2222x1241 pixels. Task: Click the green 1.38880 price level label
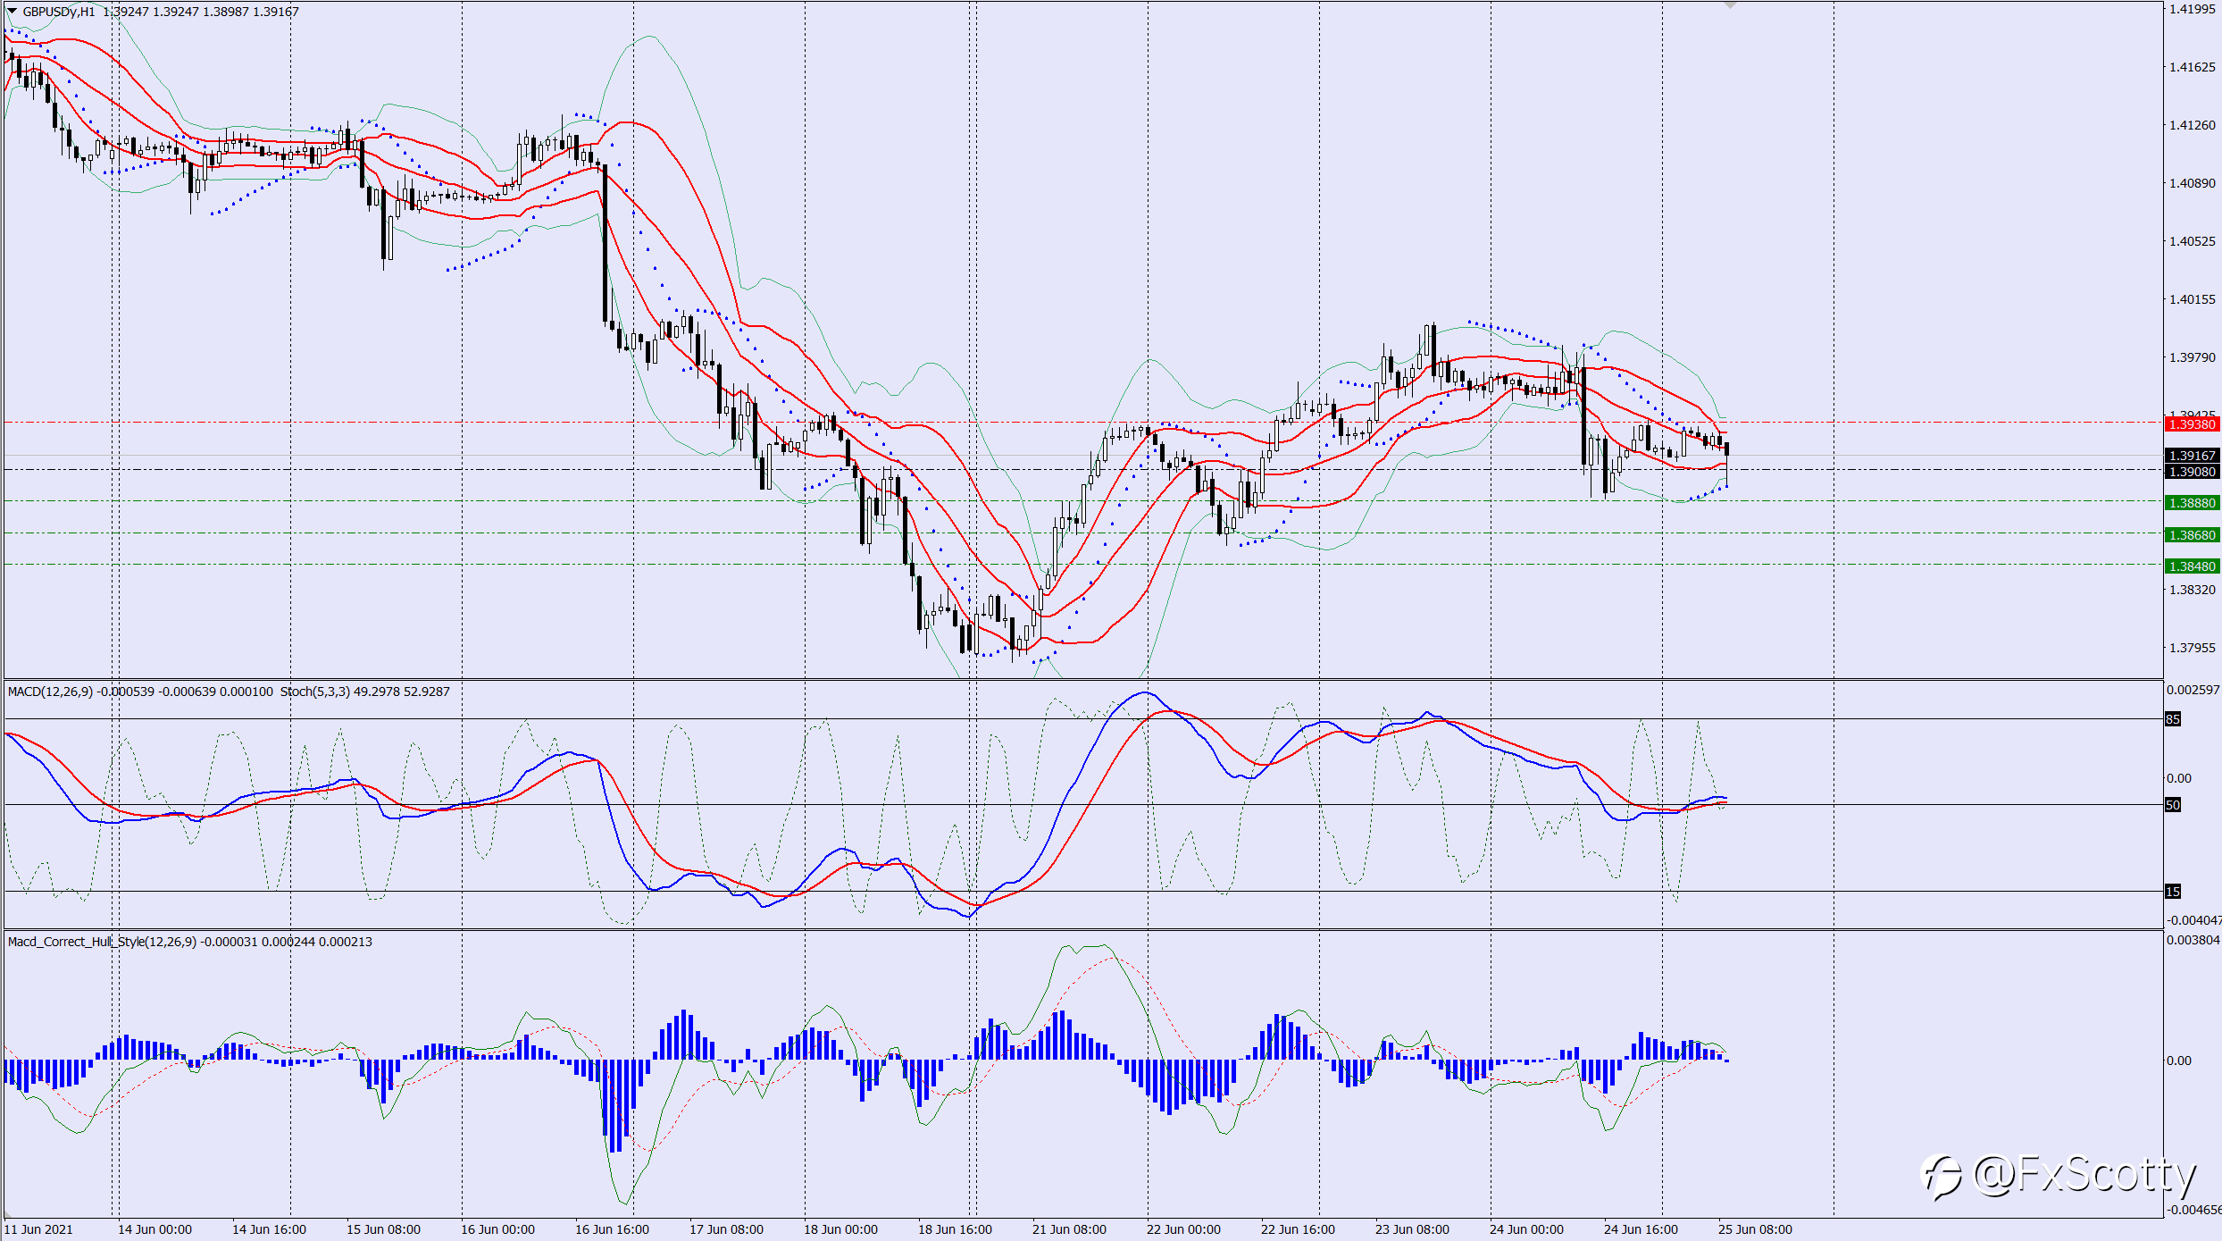pos(2192,503)
